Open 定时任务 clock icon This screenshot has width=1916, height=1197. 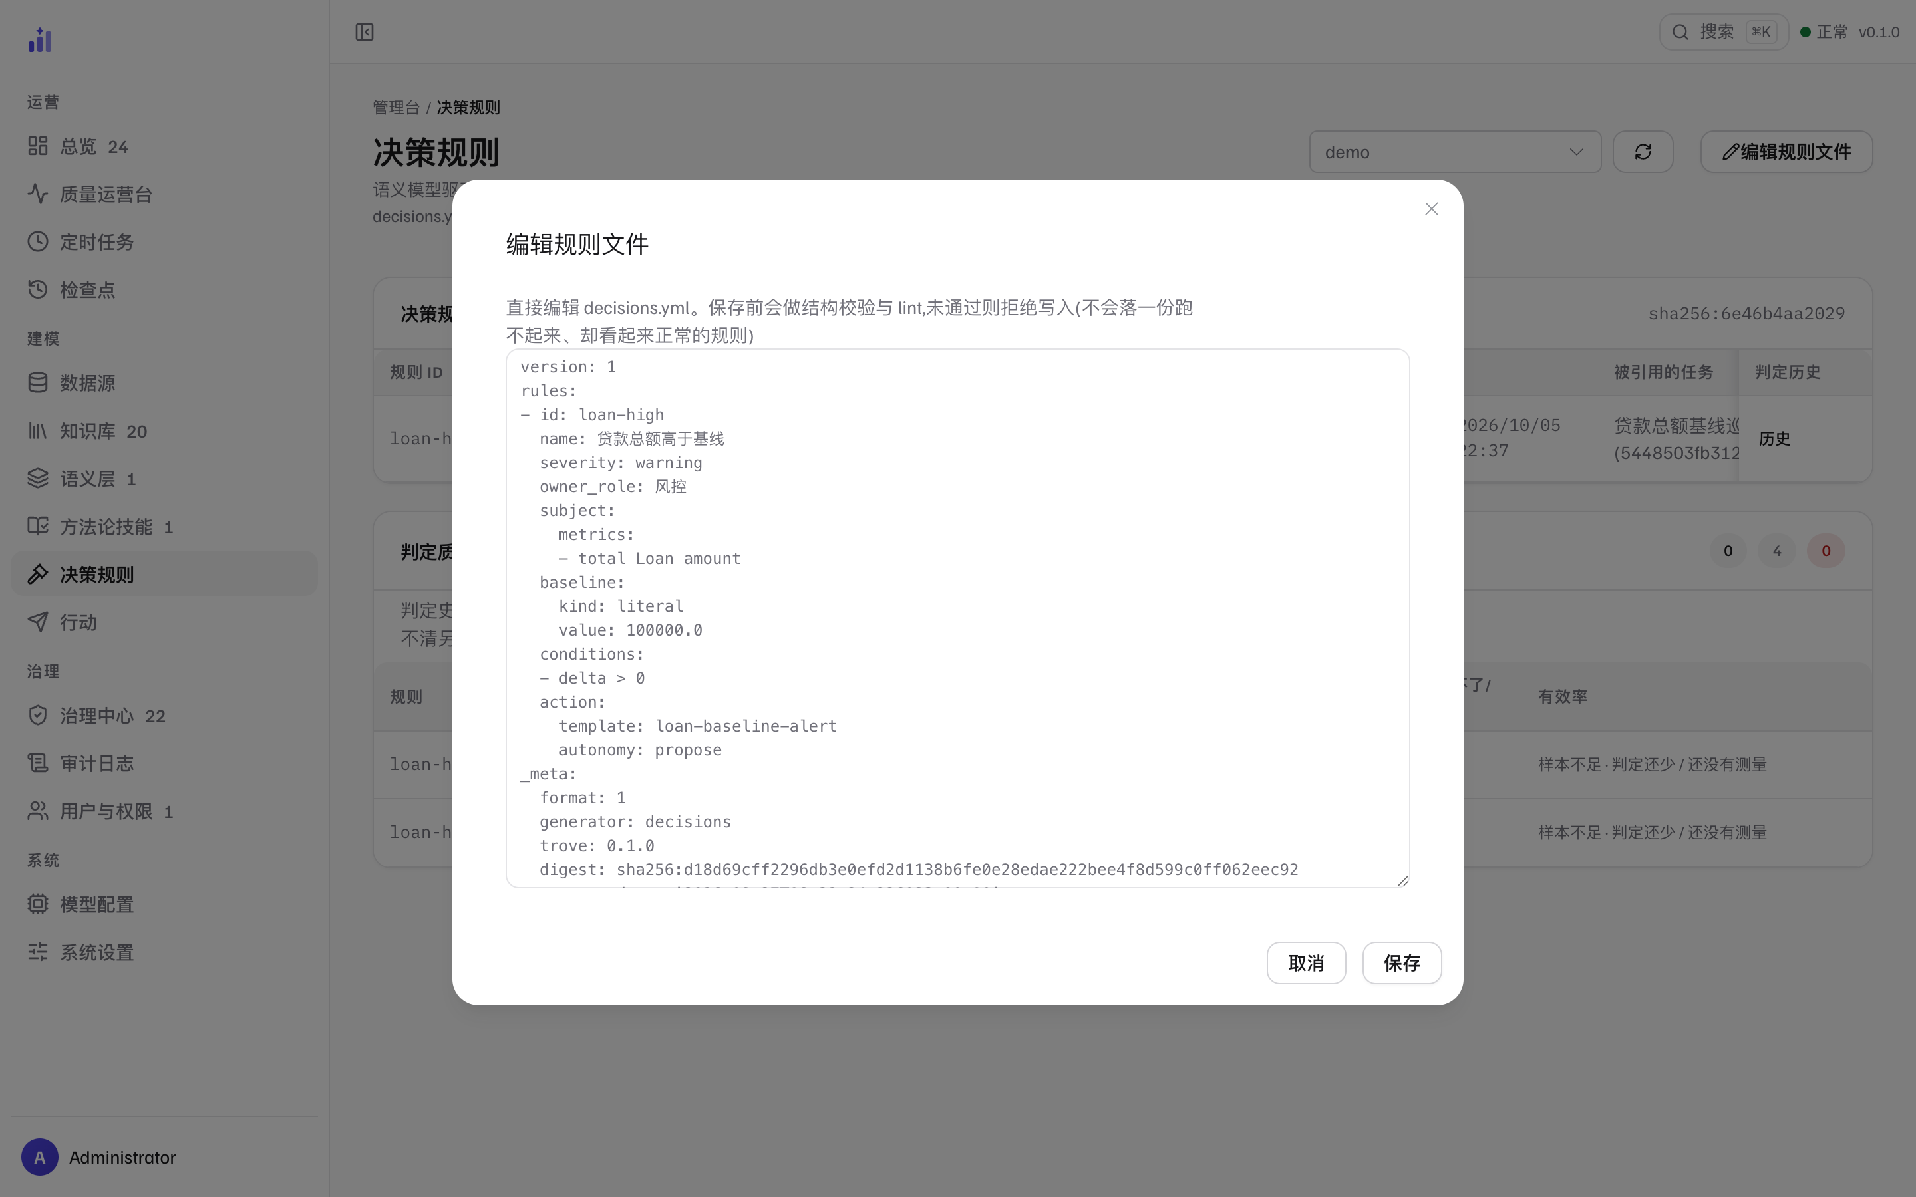[x=38, y=241]
